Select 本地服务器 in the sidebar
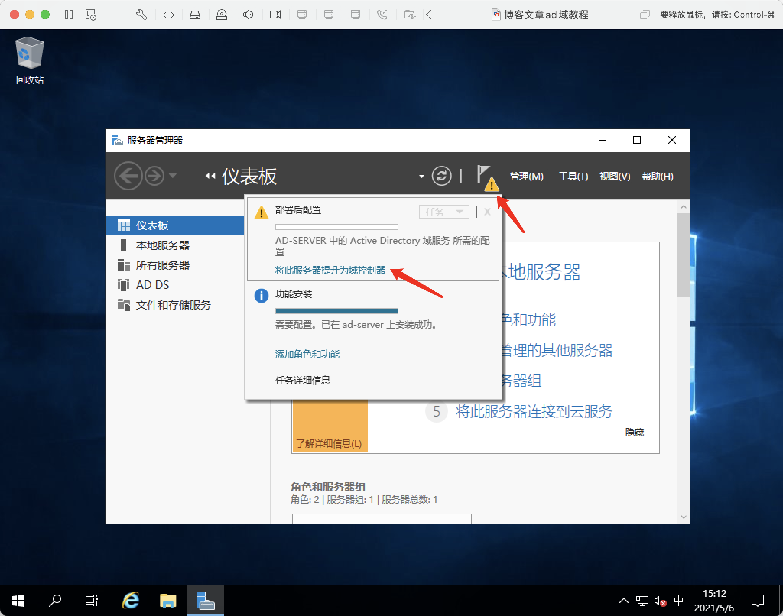 tap(162, 245)
